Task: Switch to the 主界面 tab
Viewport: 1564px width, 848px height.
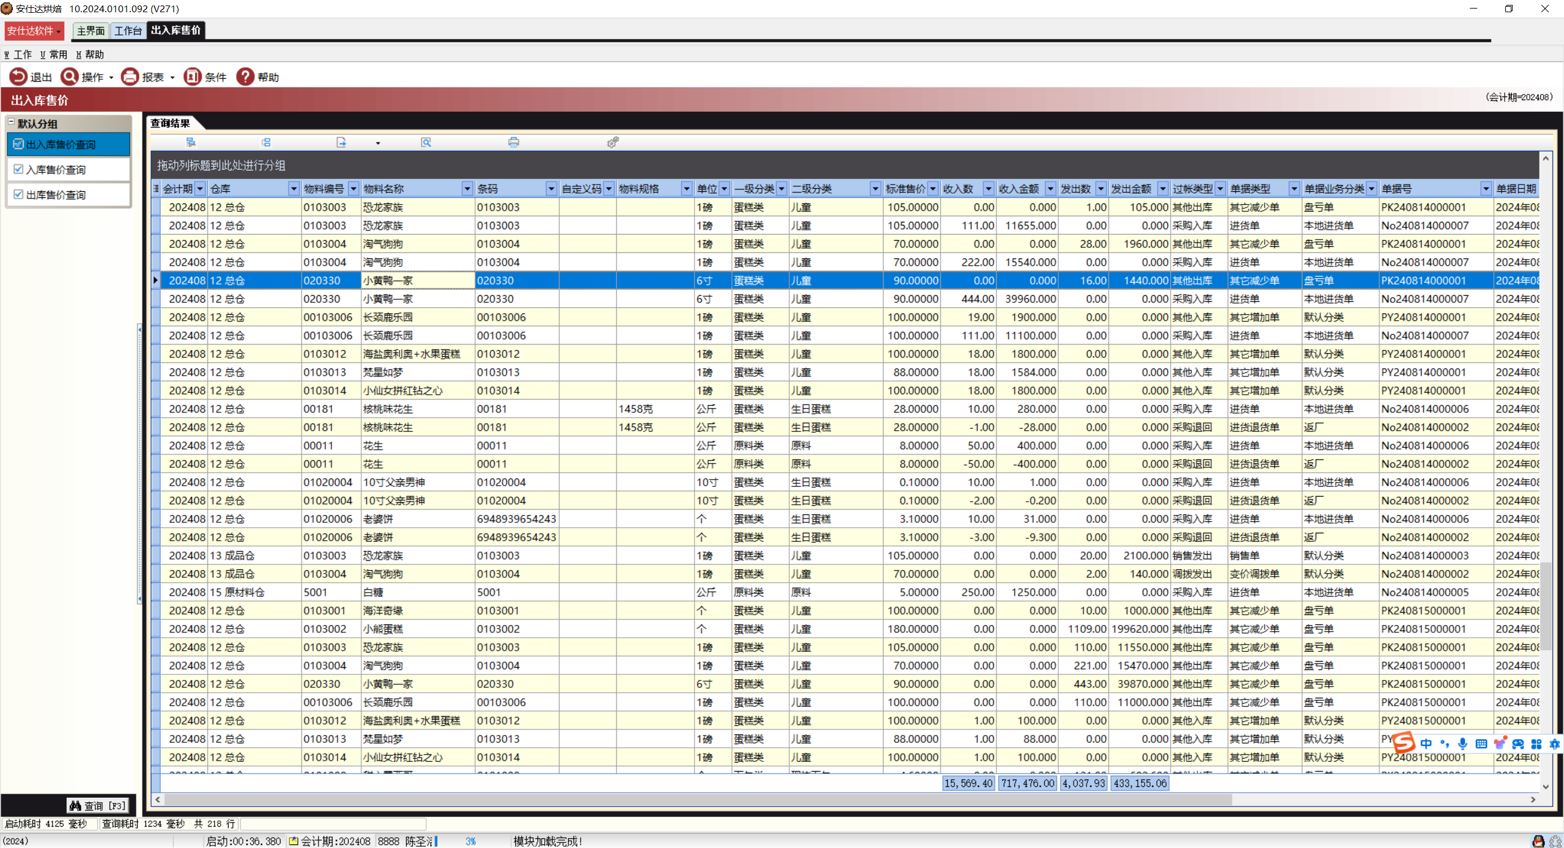Action: point(90,31)
